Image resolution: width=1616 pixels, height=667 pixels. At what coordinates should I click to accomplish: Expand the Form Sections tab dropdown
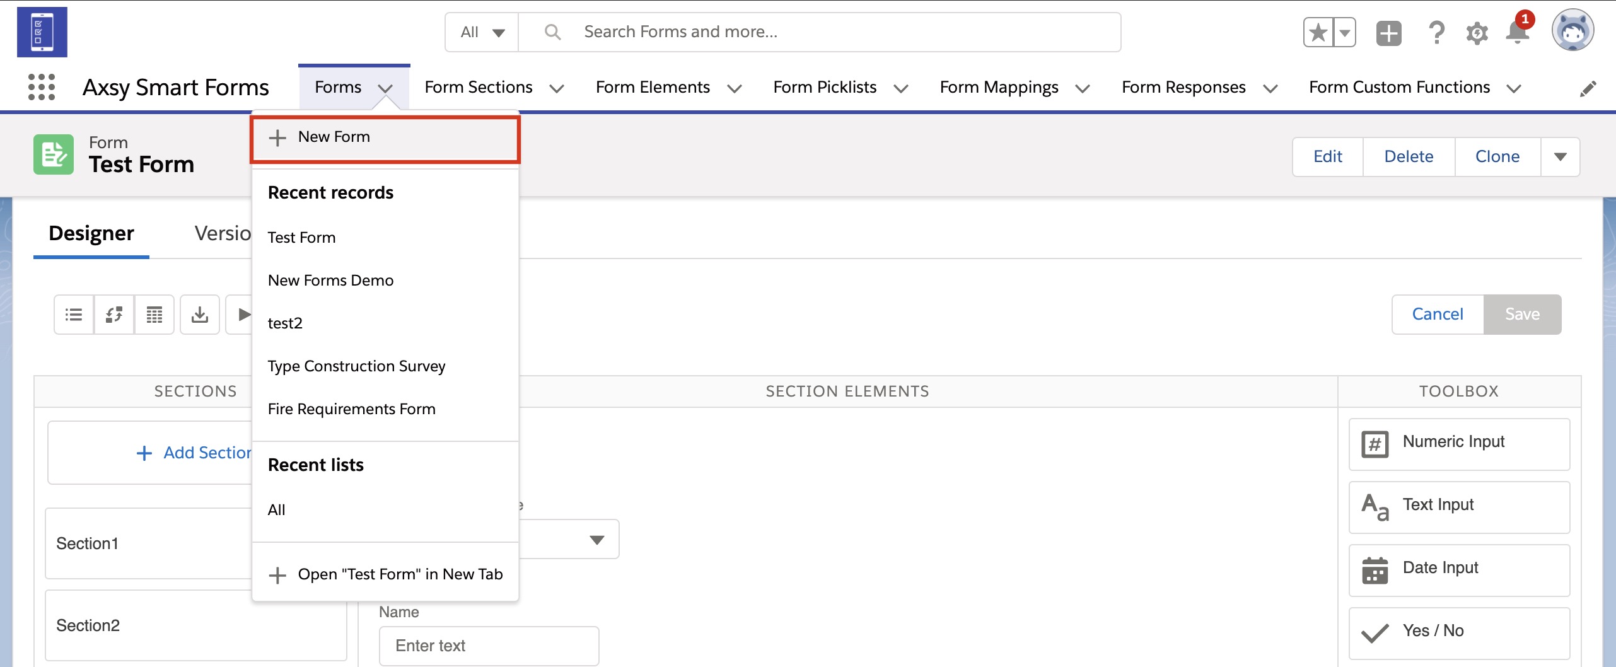[x=557, y=89]
